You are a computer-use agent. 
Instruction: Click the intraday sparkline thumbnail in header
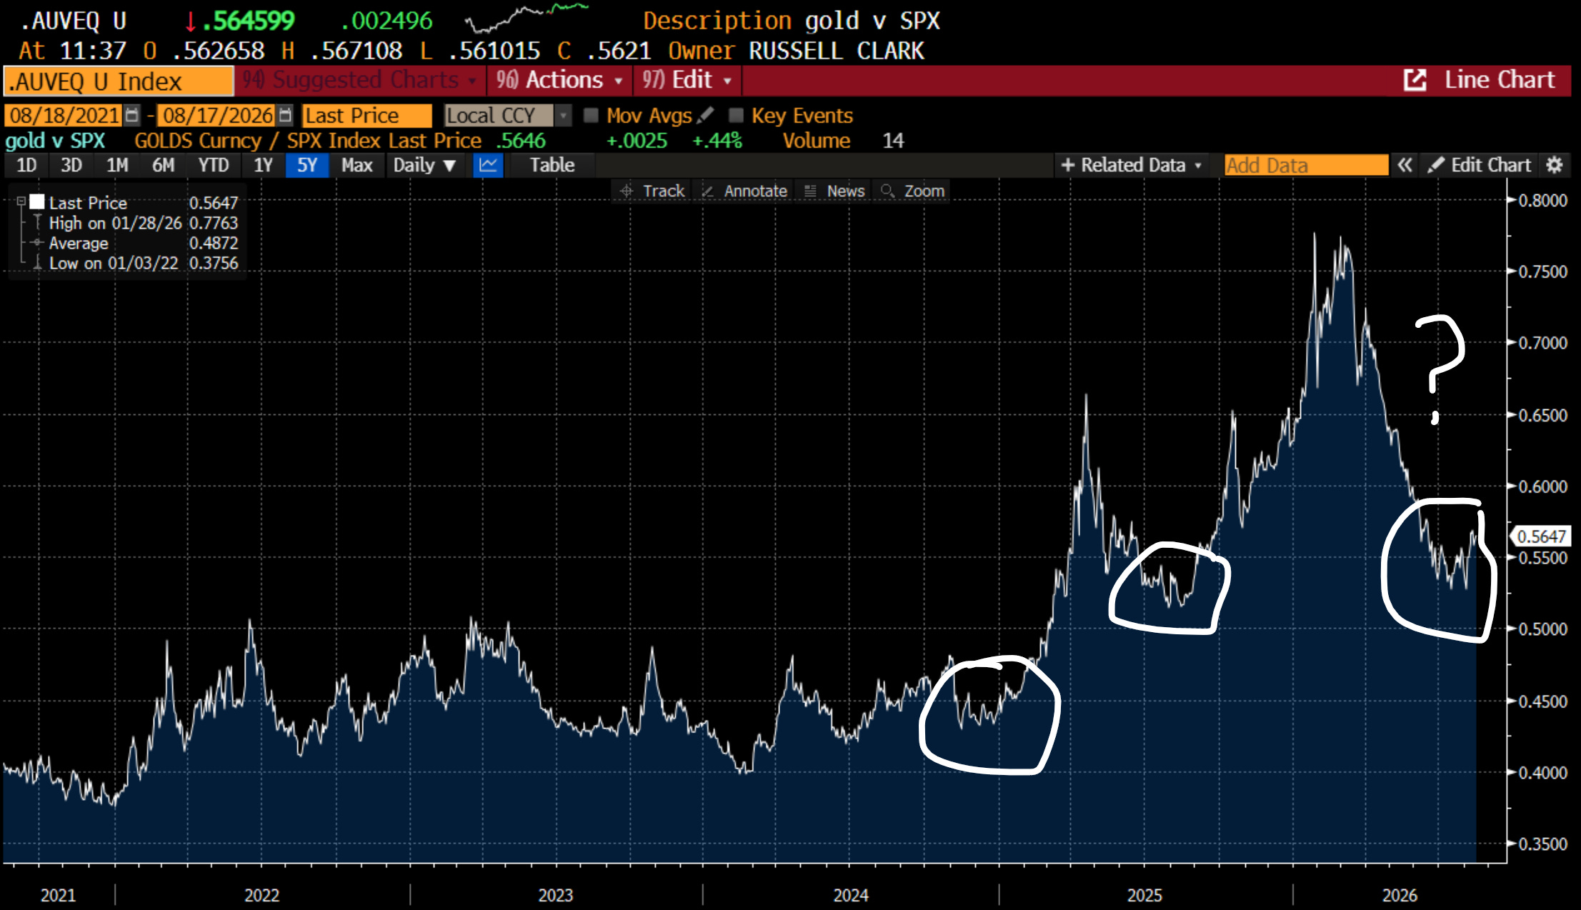(527, 18)
